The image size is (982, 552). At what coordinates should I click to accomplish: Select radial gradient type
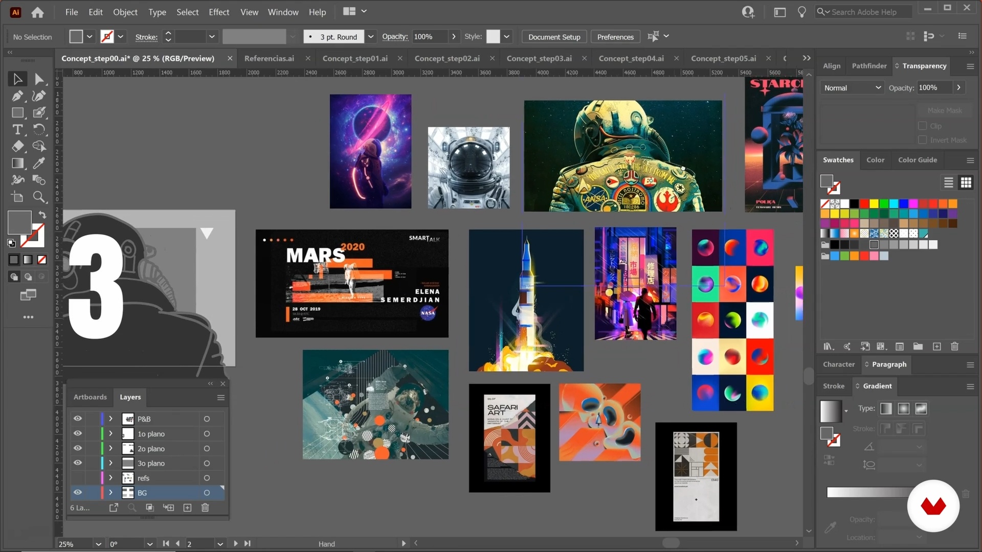point(904,408)
